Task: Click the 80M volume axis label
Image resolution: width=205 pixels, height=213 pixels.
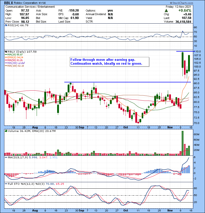Action: click(x=197, y=134)
